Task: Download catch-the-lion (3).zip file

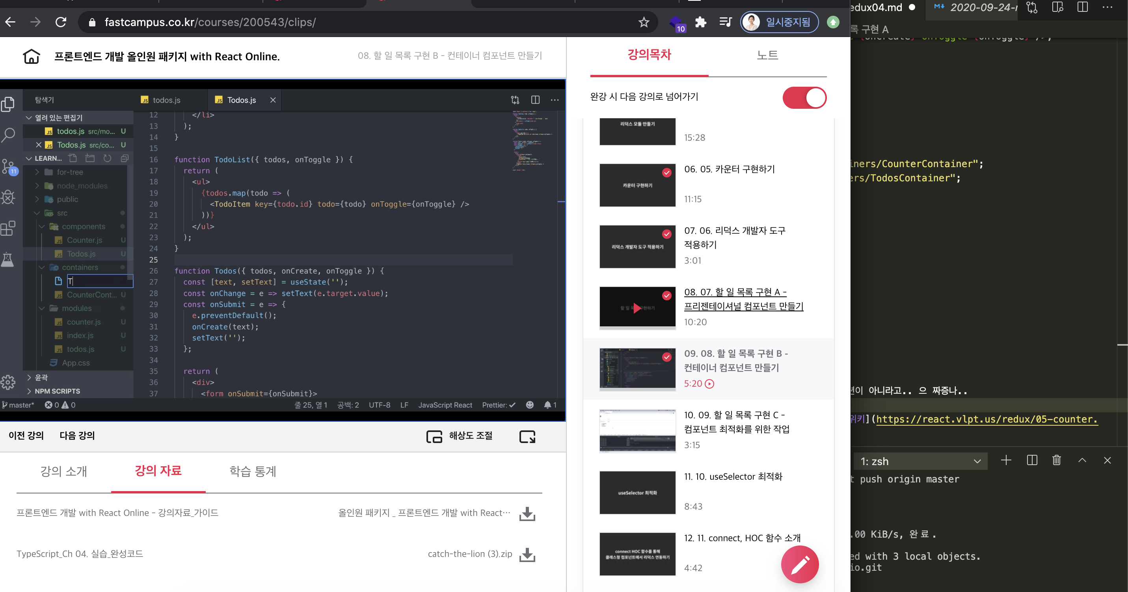Action: (527, 555)
